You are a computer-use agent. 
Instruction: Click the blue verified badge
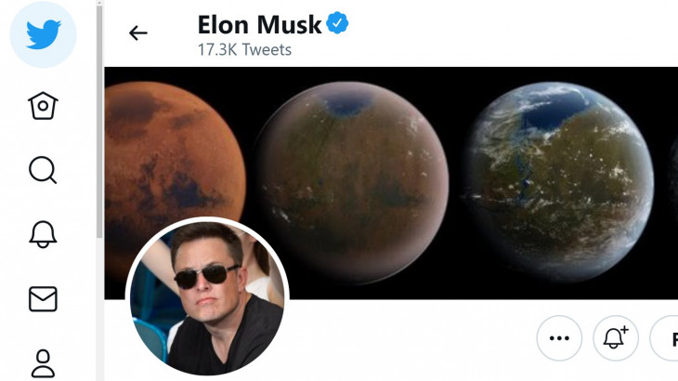point(337,23)
